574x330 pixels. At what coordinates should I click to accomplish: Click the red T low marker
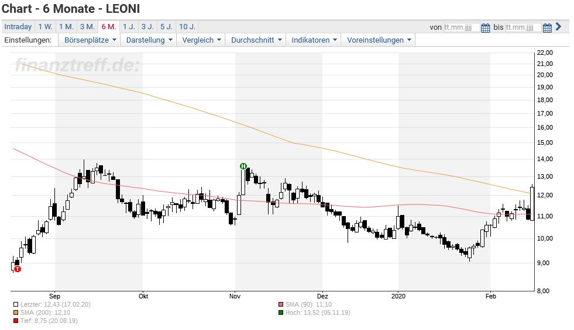(x=18, y=269)
